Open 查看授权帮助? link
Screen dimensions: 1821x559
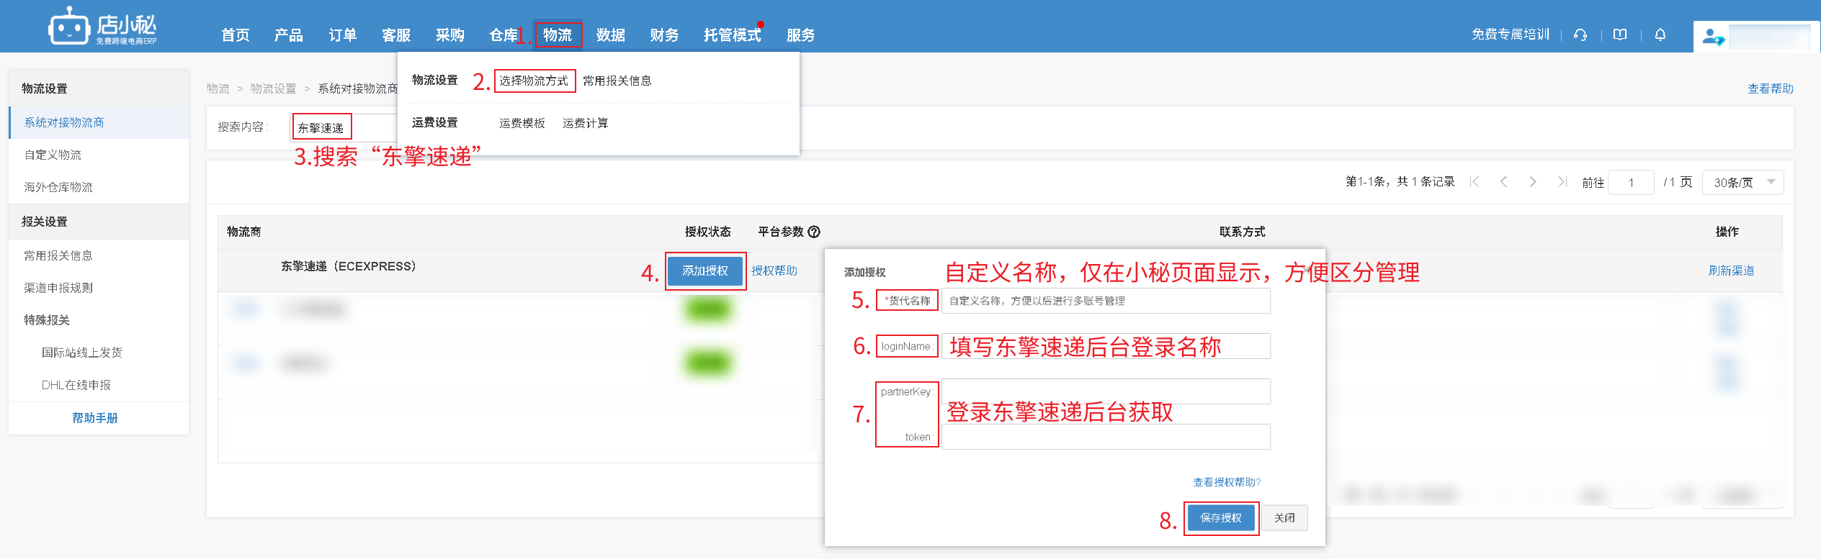pos(1227,482)
